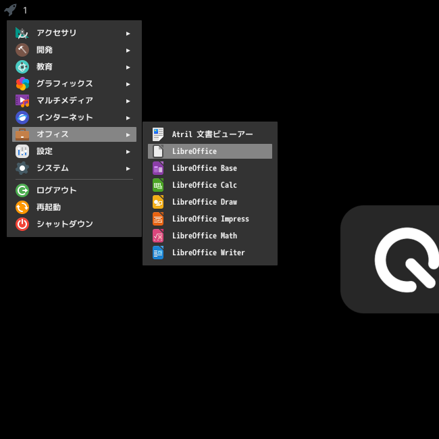Image resolution: width=439 pixels, height=439 pixels.
Task: Click the マルチメディア film icon
Action: click(22, 101)
